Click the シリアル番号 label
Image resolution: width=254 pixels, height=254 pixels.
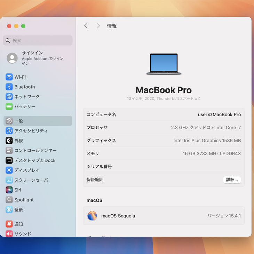pos(99,167)
